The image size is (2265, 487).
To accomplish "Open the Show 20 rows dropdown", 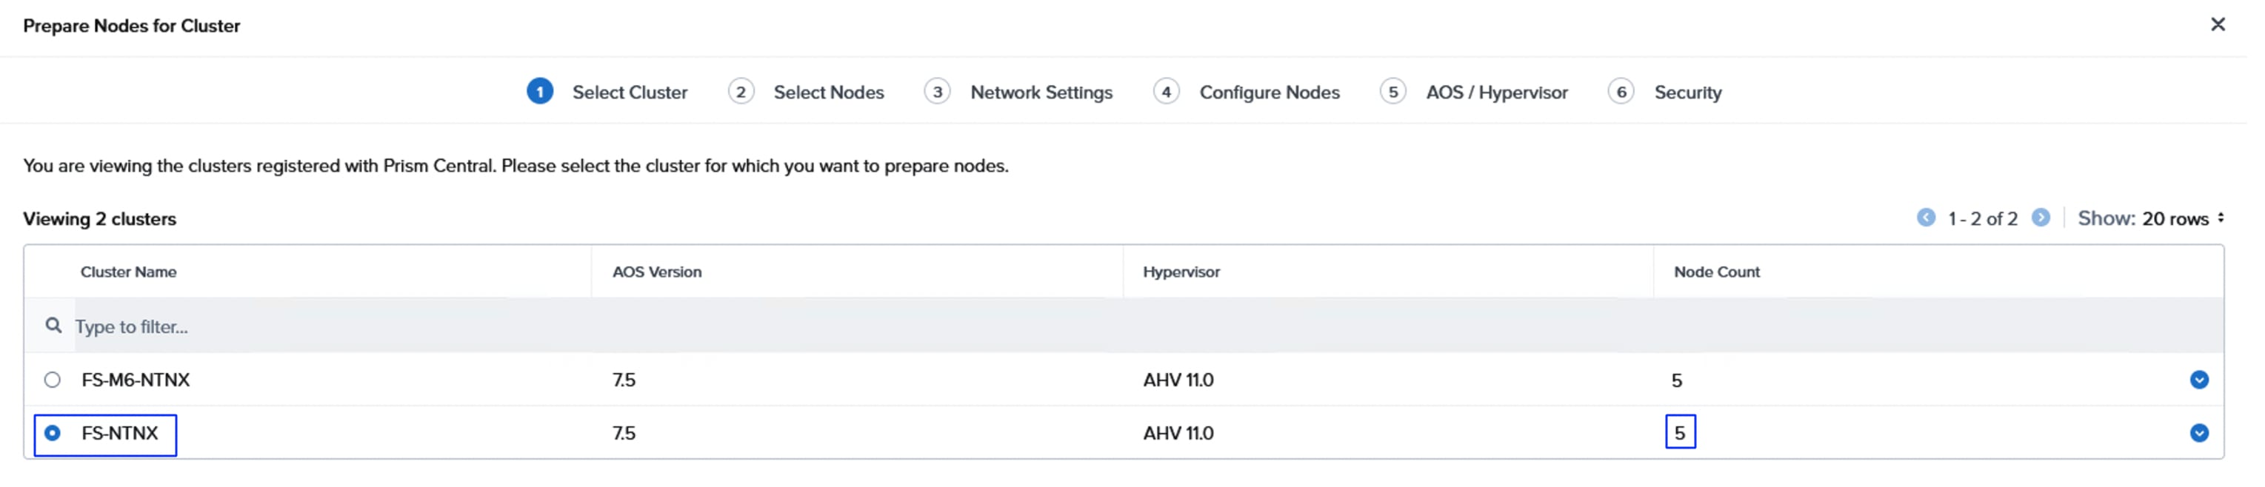I will [x=2149, y=219].
